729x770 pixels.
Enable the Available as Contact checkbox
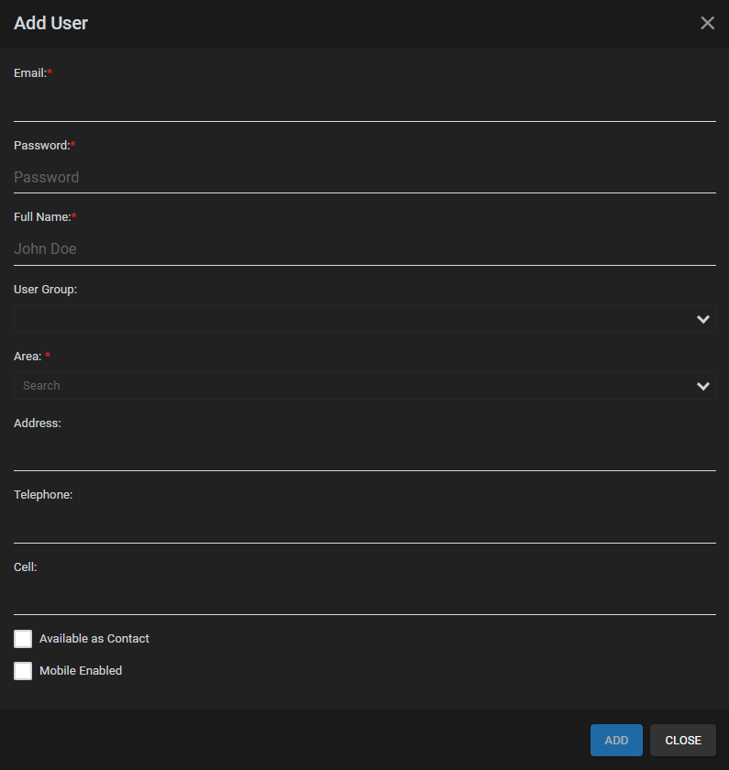tap(23, 639)
